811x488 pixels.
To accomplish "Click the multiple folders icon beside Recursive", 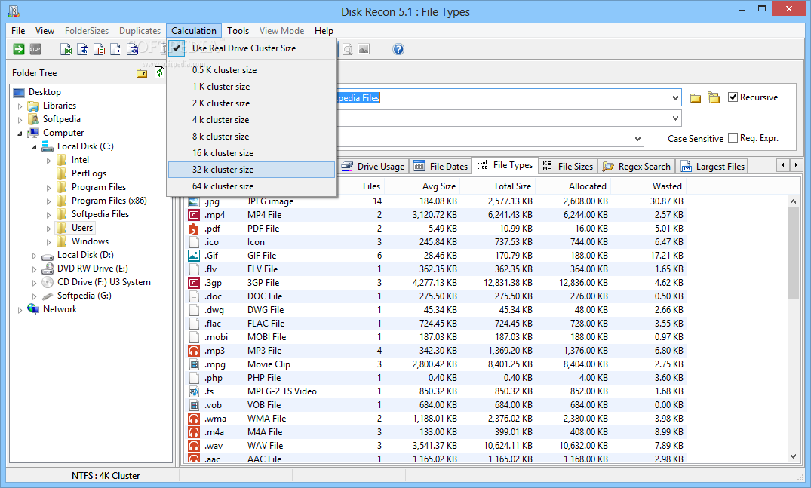I will (714, 97).
